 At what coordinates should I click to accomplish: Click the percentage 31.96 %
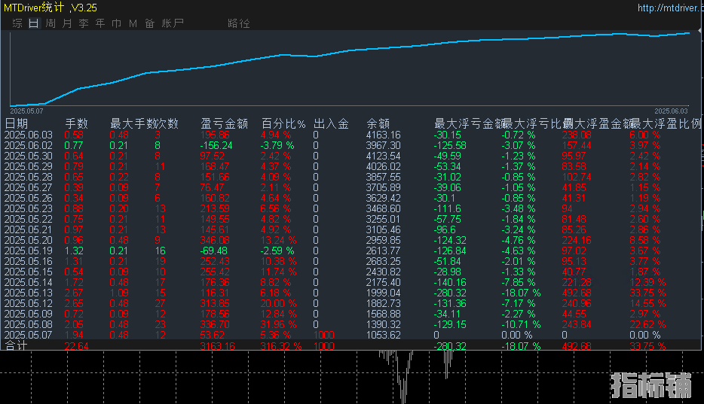coord(278,324)
